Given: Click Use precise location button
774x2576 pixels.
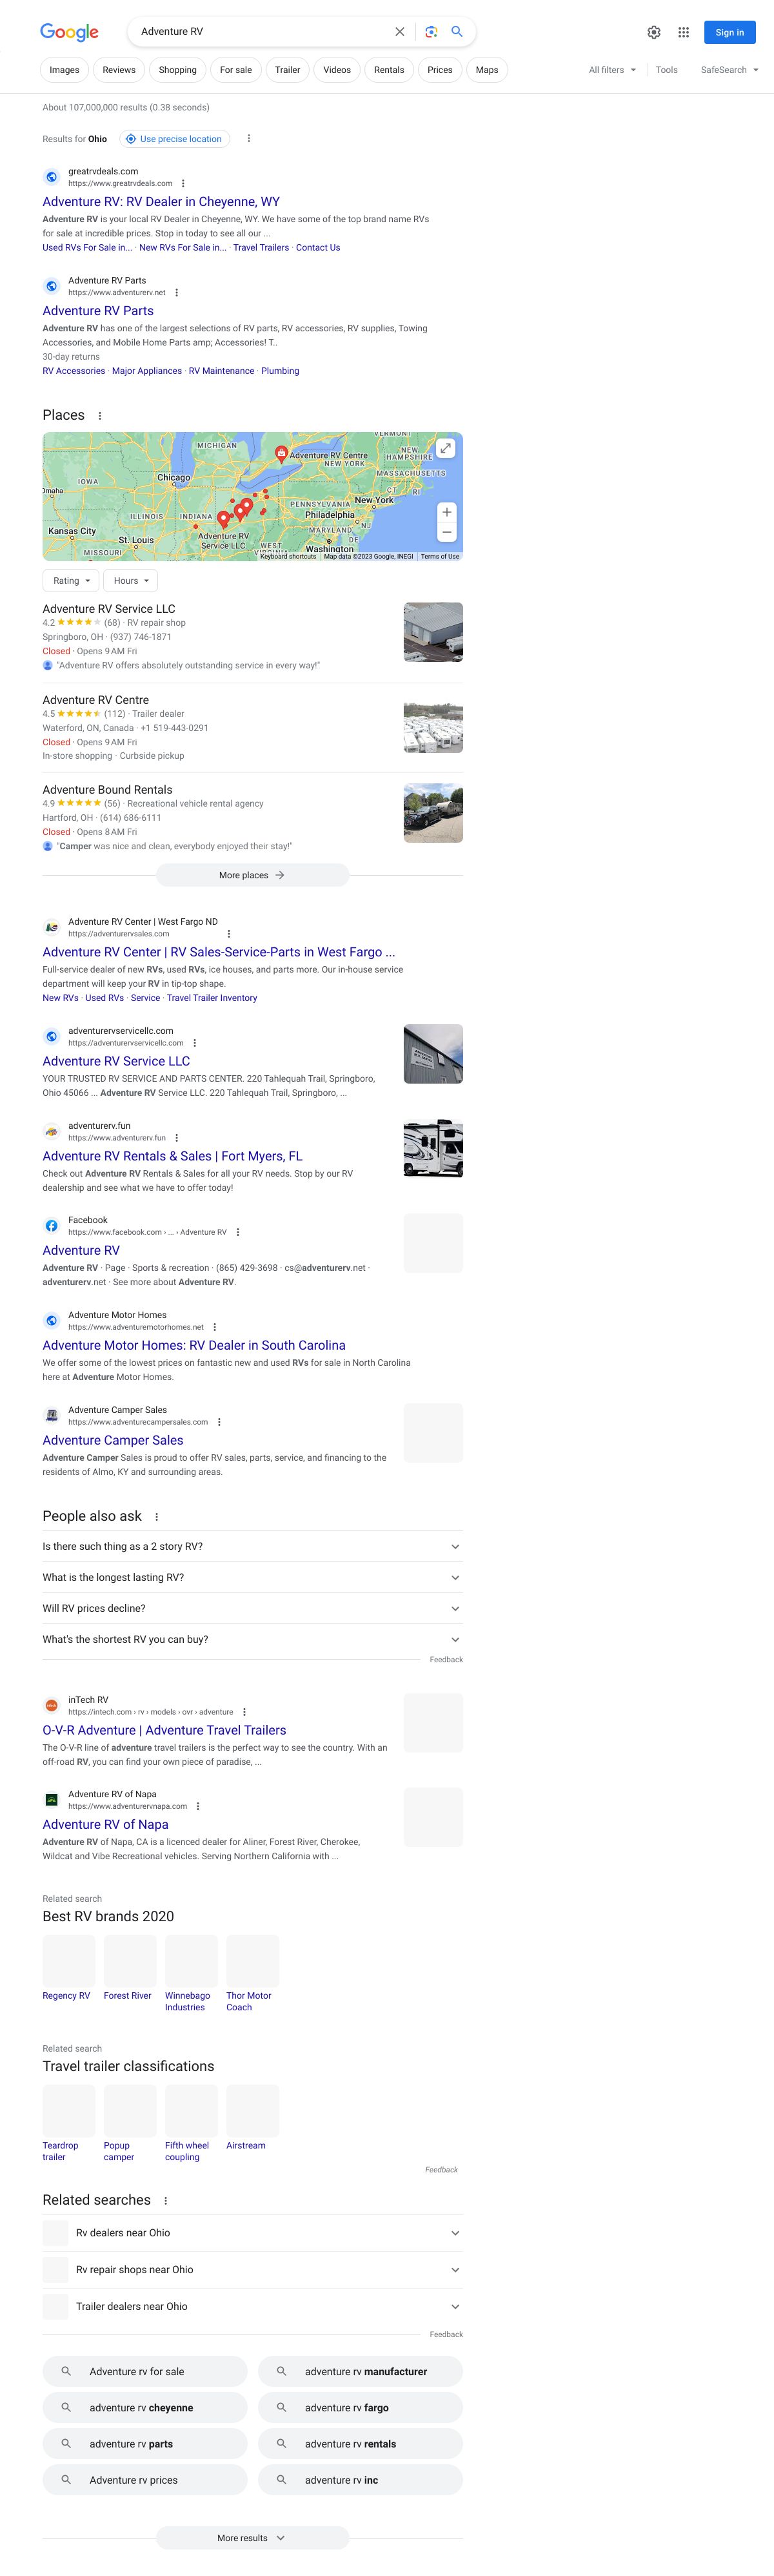Looking at the screenshot, I should click(174, 139).
